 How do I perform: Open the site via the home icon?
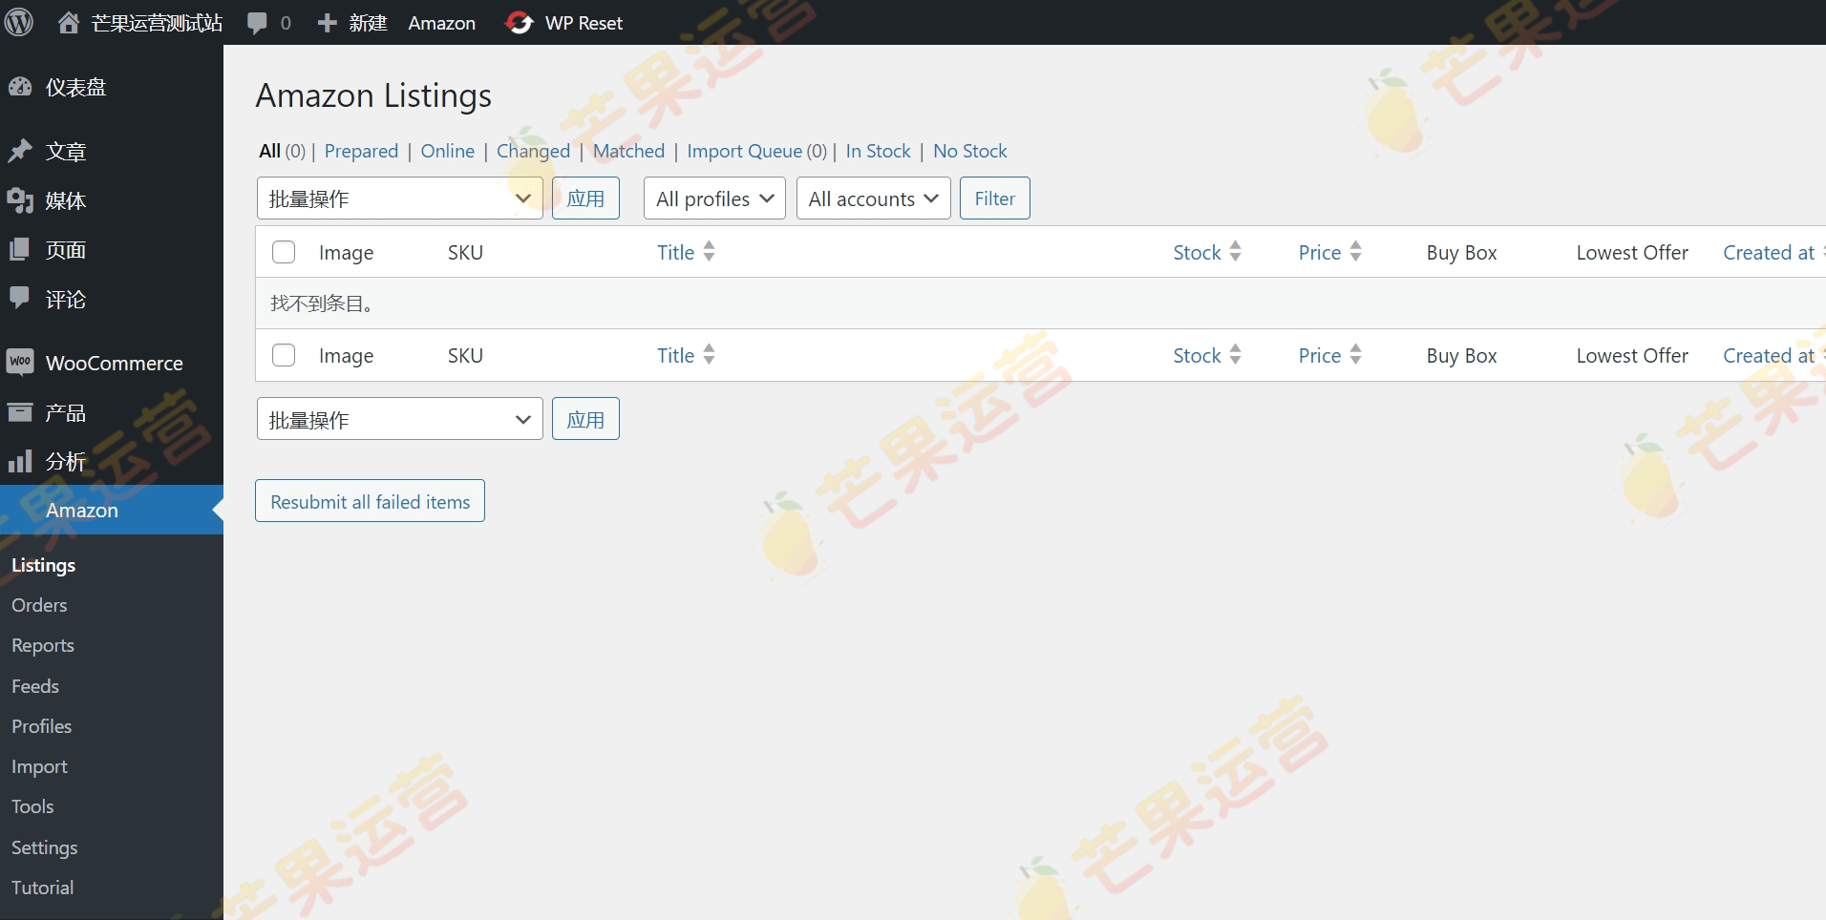[x=68, y=22]
